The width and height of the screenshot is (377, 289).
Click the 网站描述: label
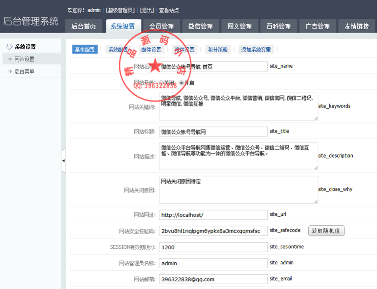tap(145, 157)
